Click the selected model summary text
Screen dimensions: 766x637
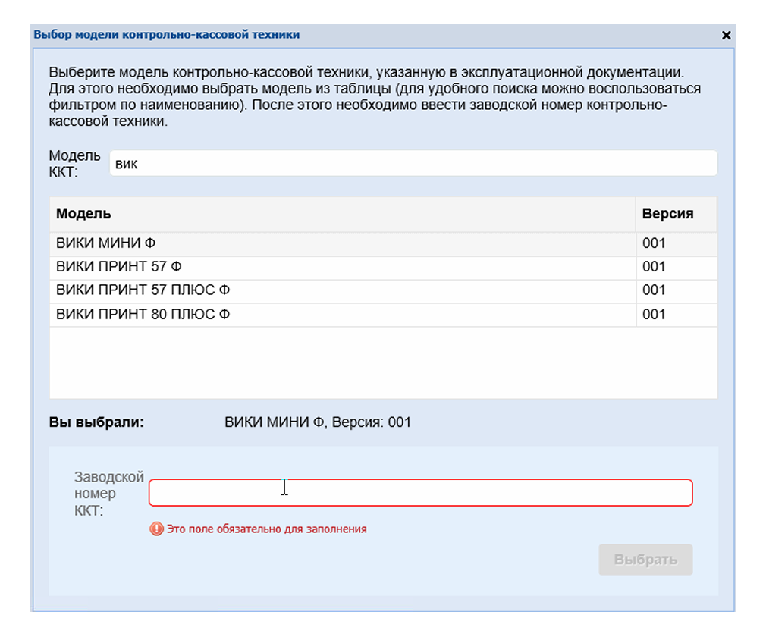[x=318, y=422]
